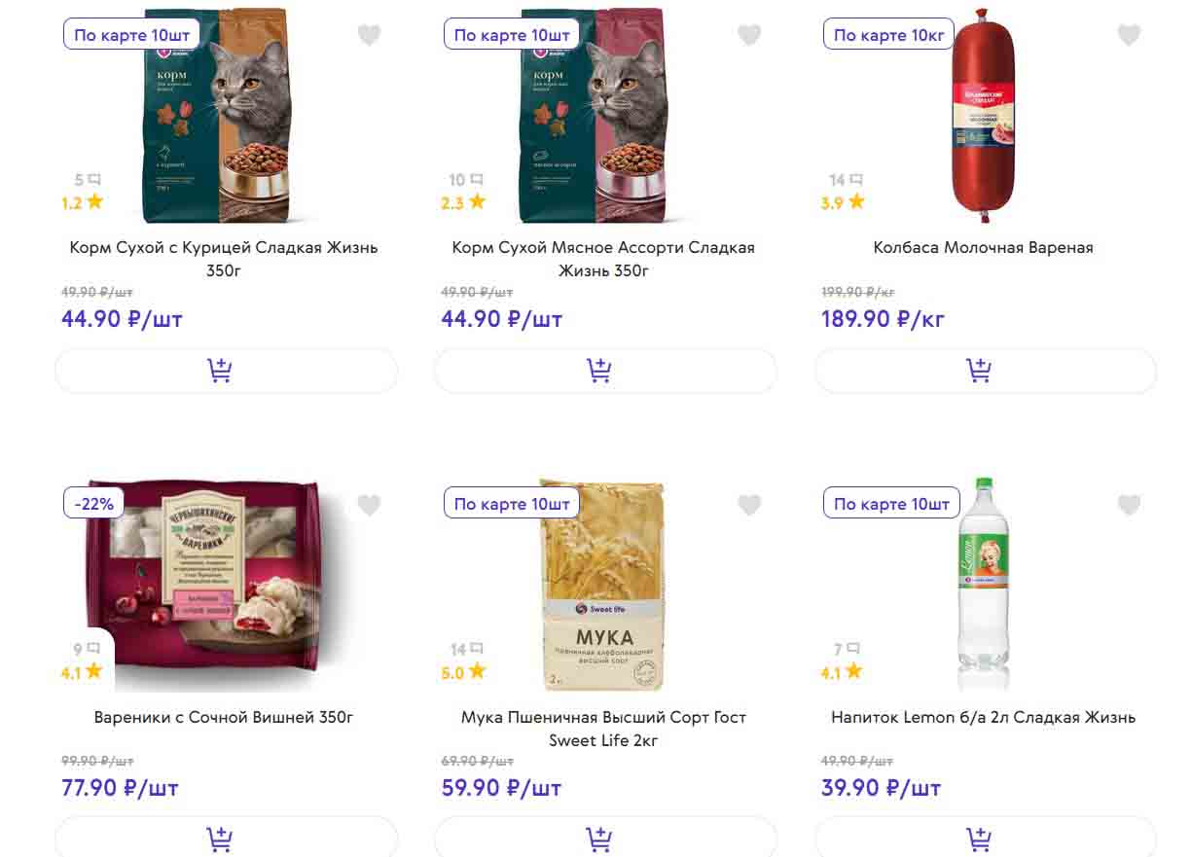Favorite the Мясное Ассорти cat food
This screenshot has height=857, width=1191.
pos(748,36)
